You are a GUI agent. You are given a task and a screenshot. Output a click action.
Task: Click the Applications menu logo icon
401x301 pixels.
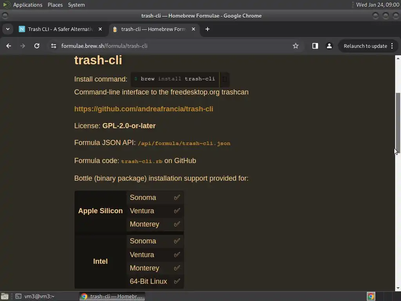coord(6,5)
